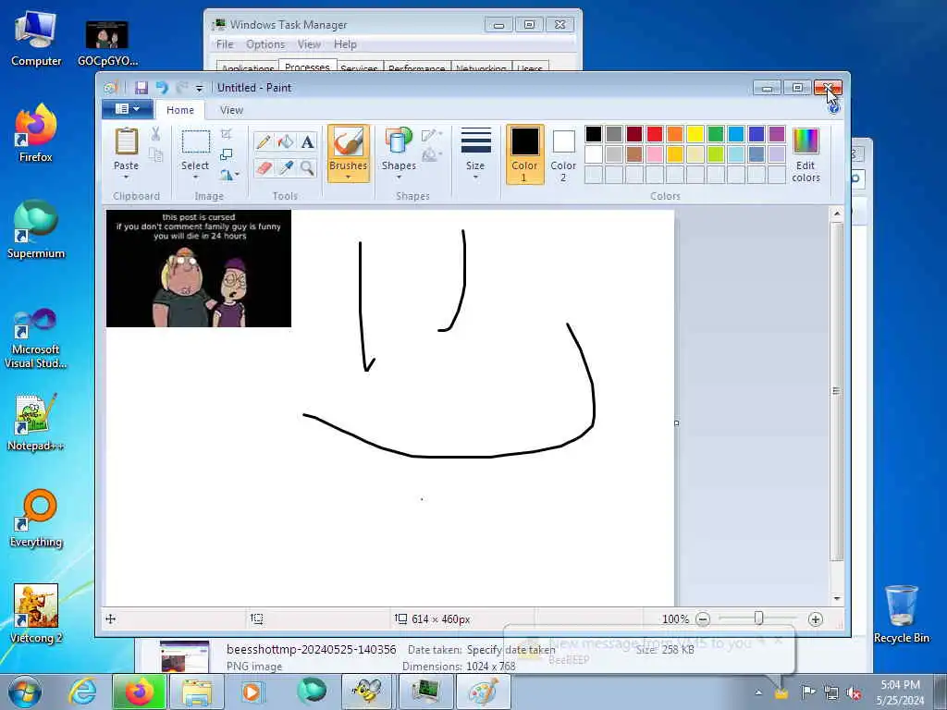947x710 pixels.
Task: Click the vertical scrollbar down arrow
Action: coord(836,599)
